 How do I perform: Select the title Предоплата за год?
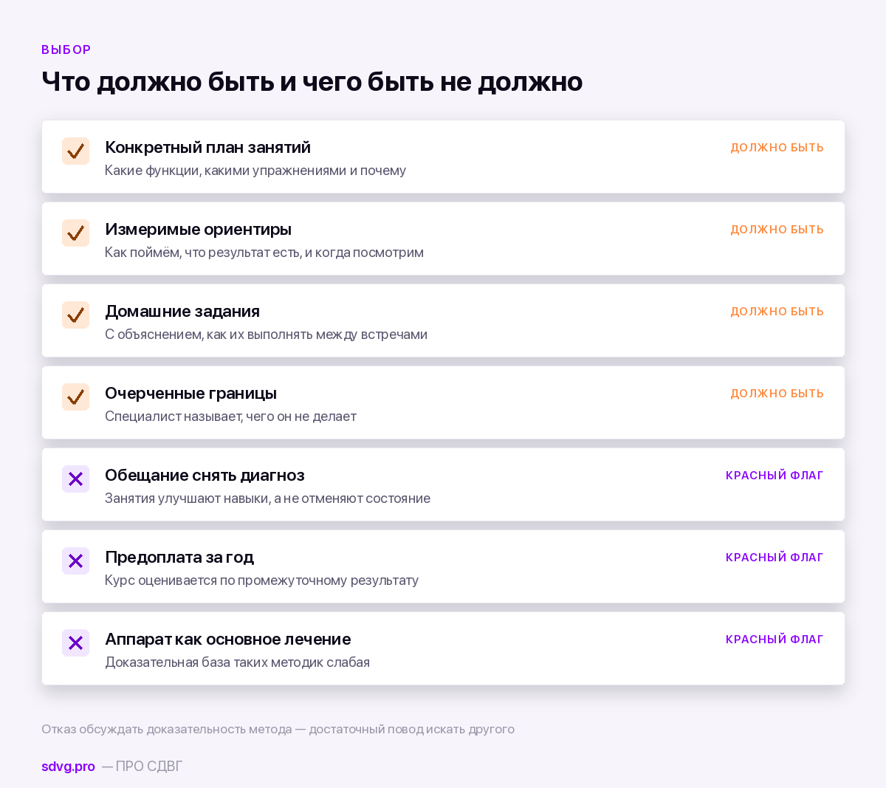pyautogui.click(x=179, y=558)
